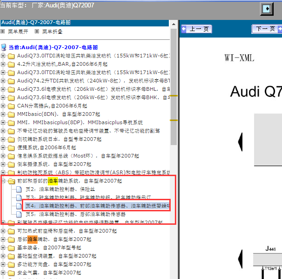
Task: Open root node 当前:Audi(奥迪)-Q7-2007-电路图
Action: point(53,47)
